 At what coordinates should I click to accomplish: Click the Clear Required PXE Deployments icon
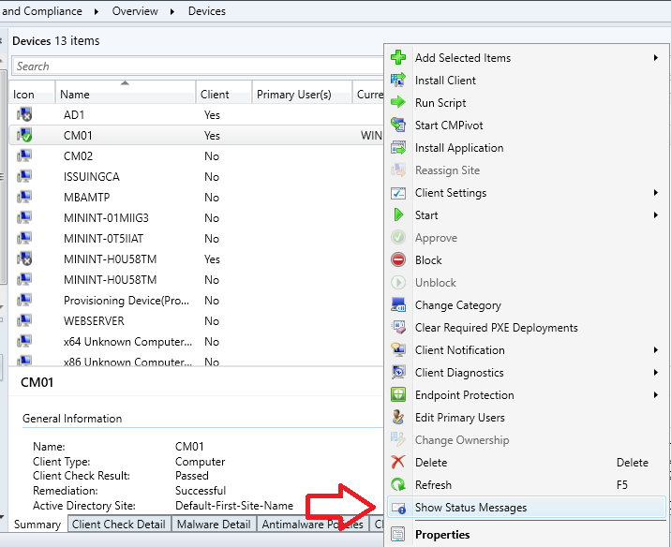click(398, 327)
